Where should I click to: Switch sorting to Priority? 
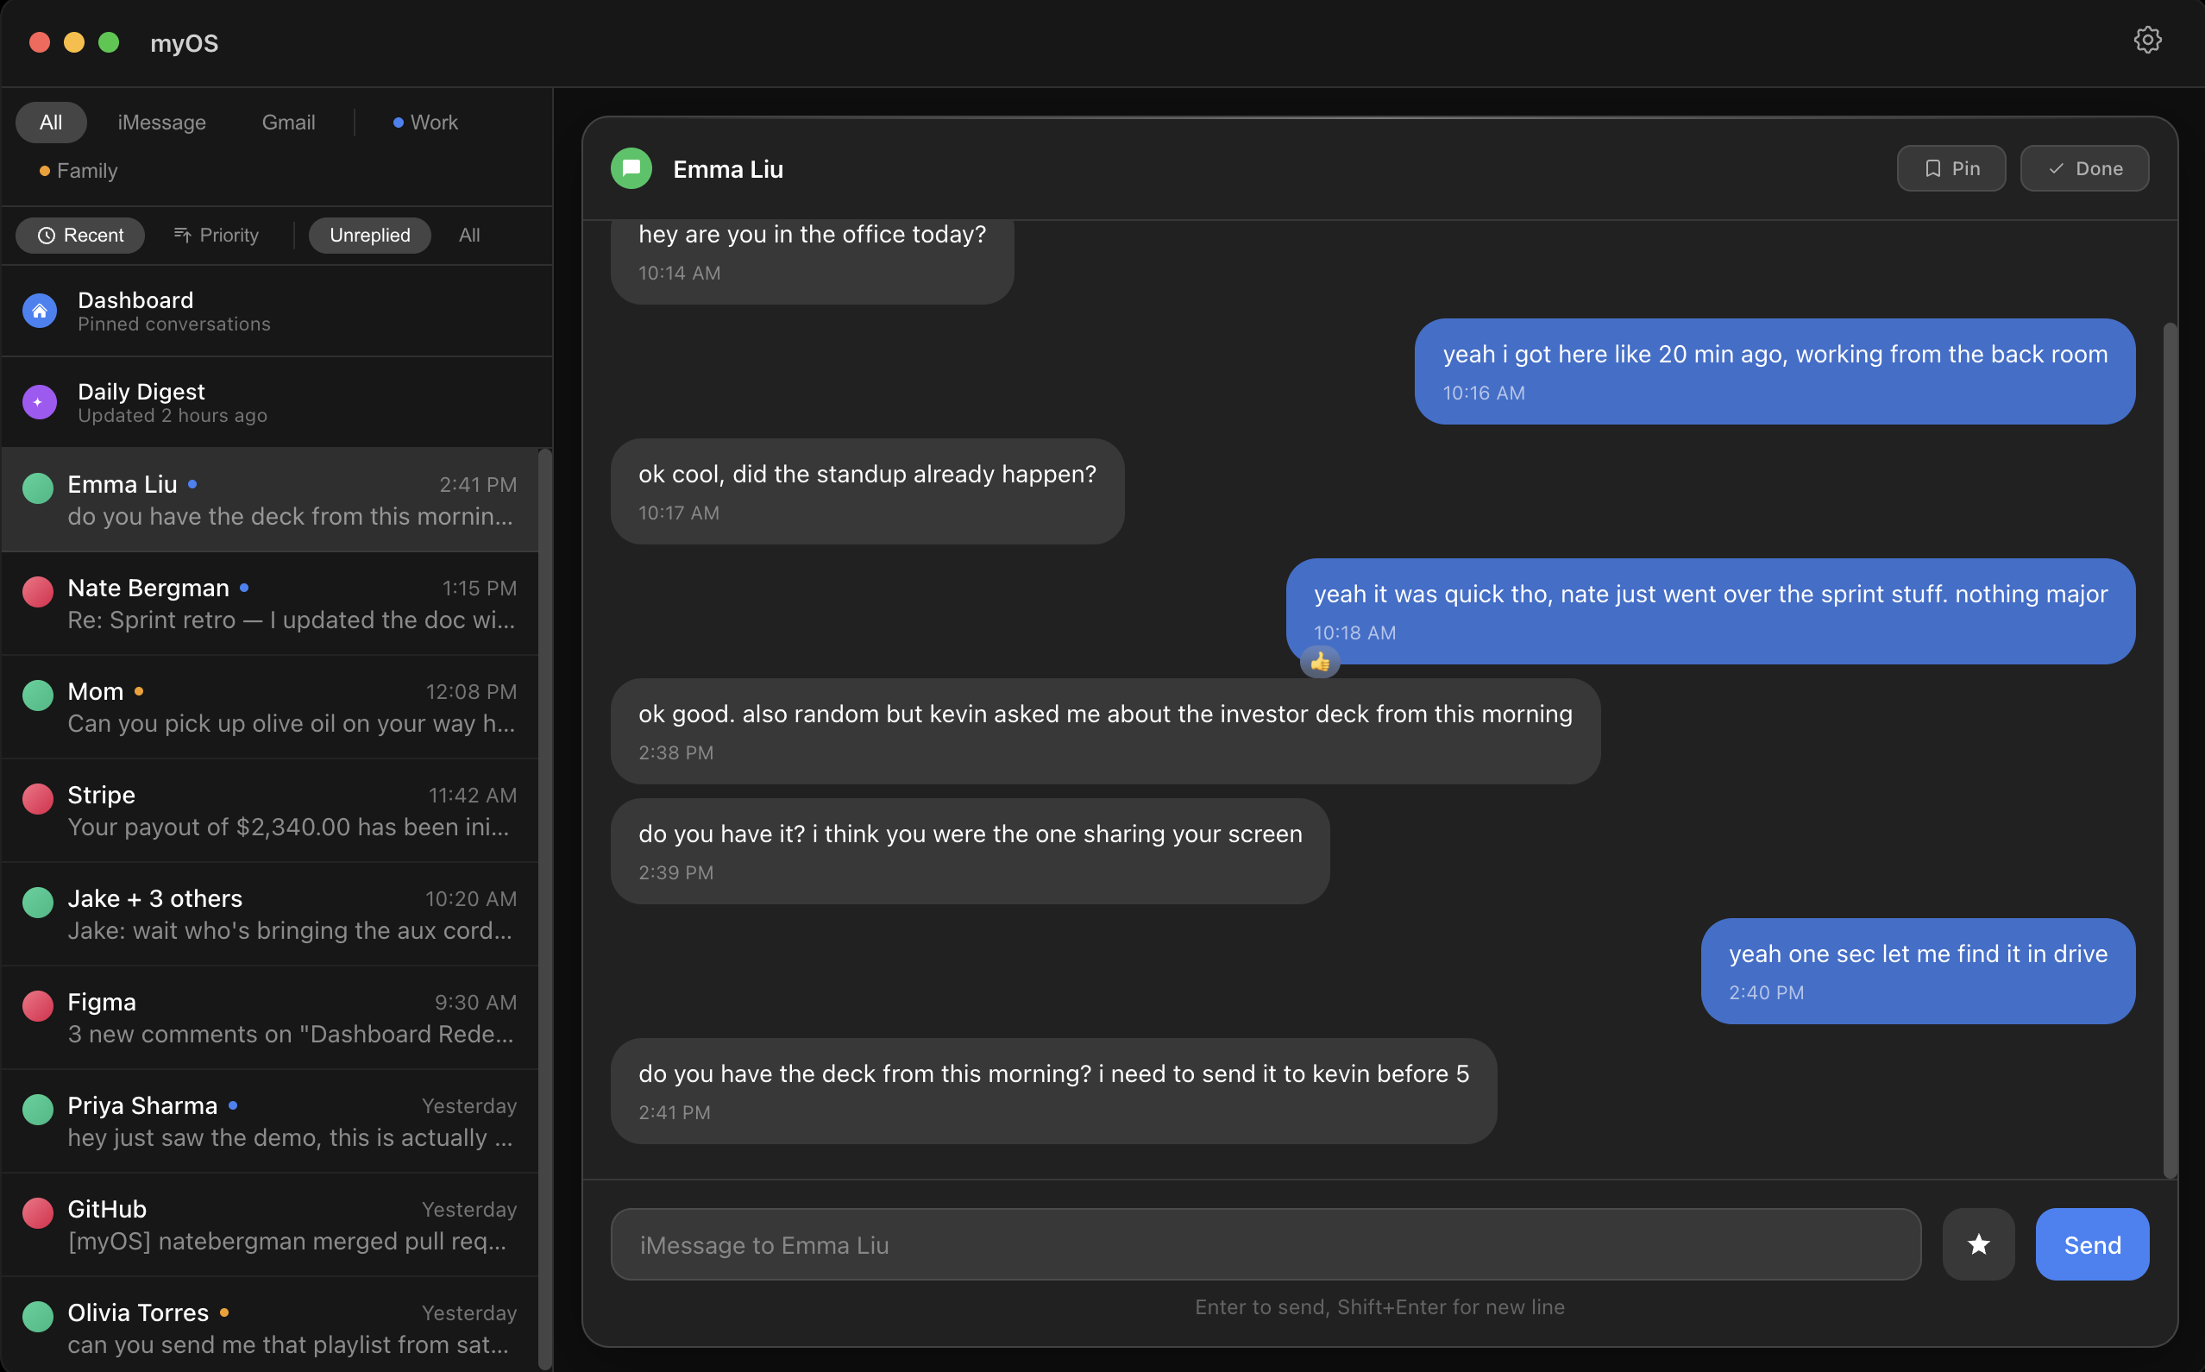click(217, 235)
